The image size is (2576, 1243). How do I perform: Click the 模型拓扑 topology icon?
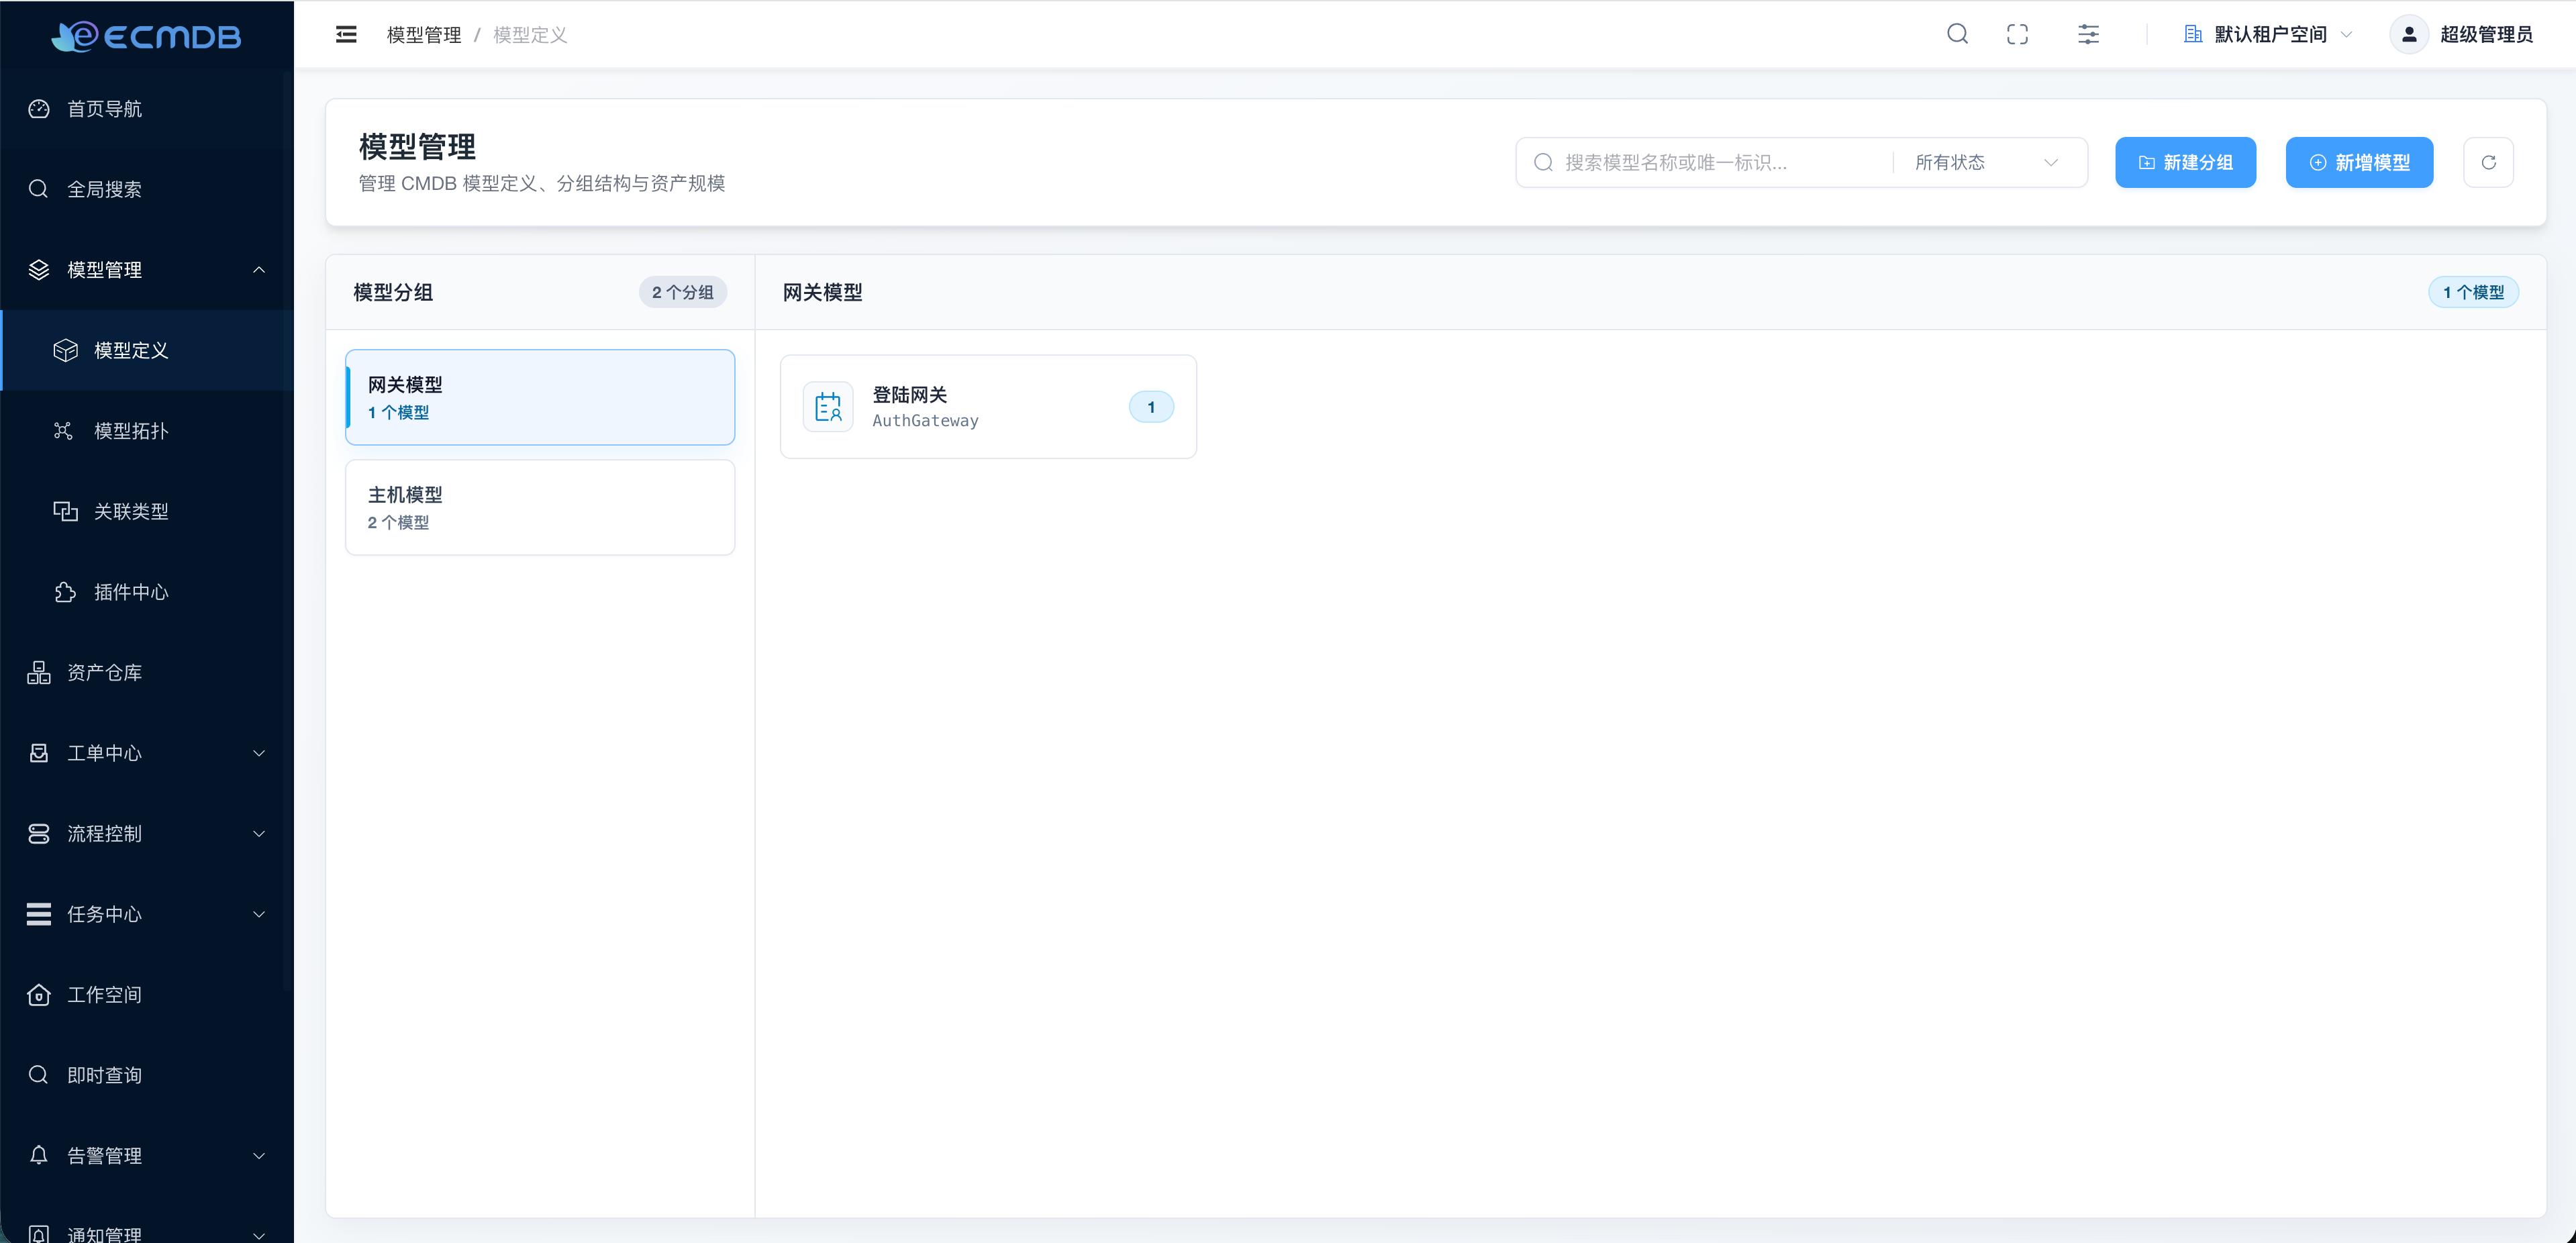click(x=64, y=431)
